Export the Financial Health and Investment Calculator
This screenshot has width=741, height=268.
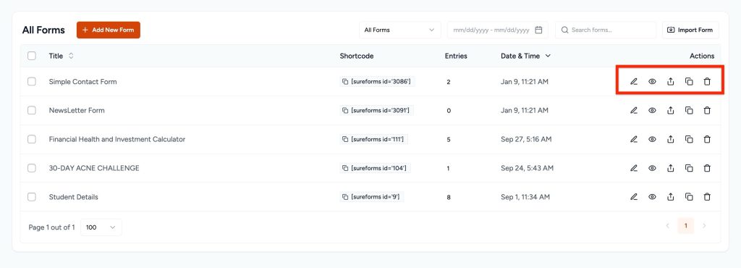coord(670,140)
